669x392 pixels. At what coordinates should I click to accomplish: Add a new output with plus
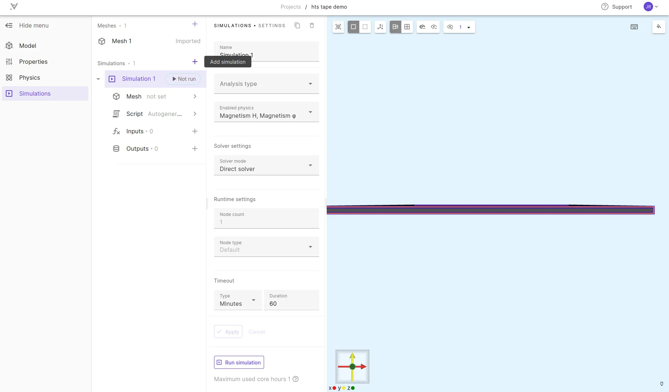(x=195, y=149)
